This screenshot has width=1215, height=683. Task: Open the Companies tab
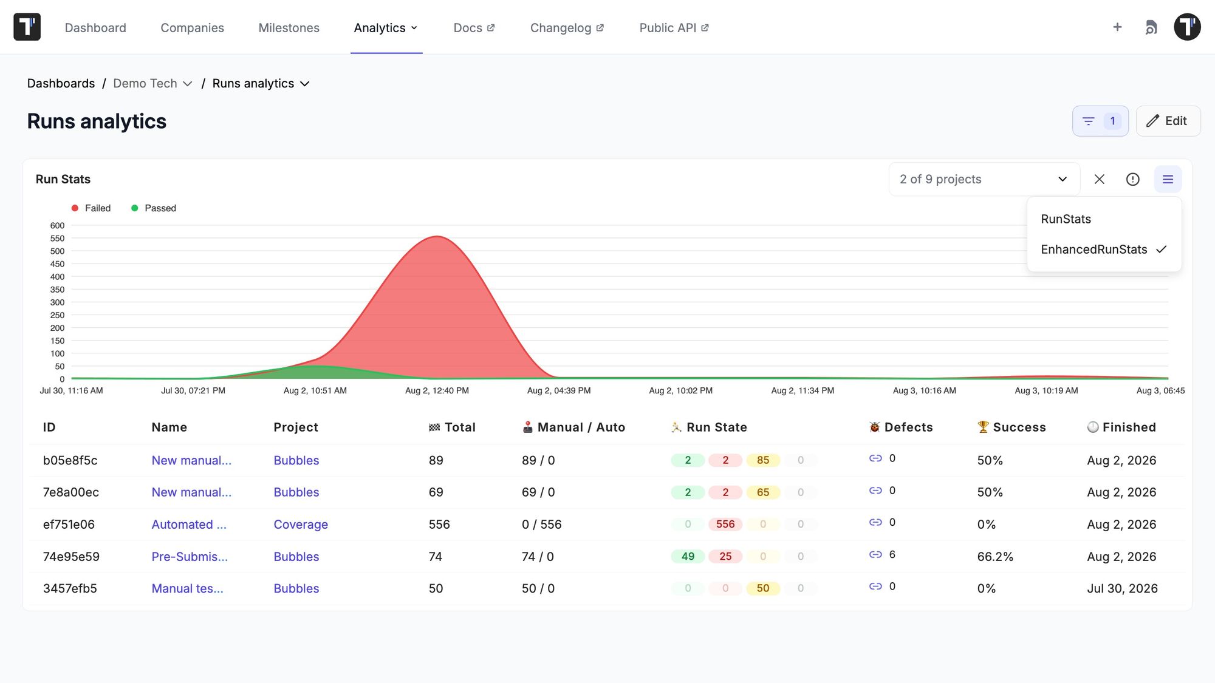(192, 28)
